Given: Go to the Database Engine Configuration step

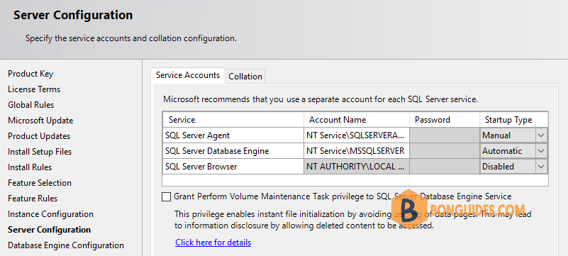Looking at the screenshot, I should click(x=66, y=245).
